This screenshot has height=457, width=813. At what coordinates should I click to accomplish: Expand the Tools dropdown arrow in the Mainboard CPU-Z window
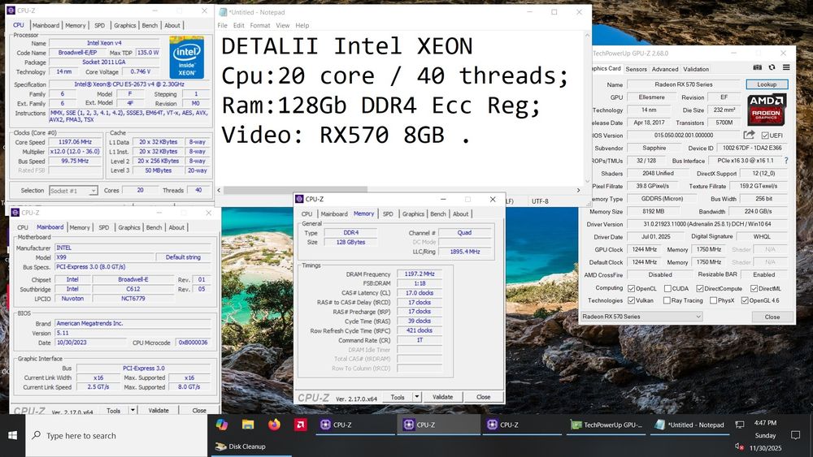(133, 410)
